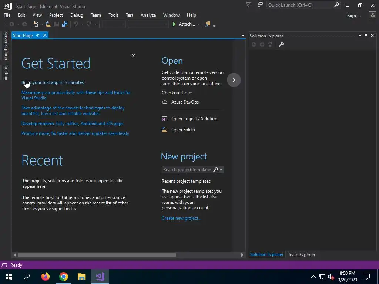379x284 pixels.
Task: Open the Test menu
Action: tap(129, 15)
